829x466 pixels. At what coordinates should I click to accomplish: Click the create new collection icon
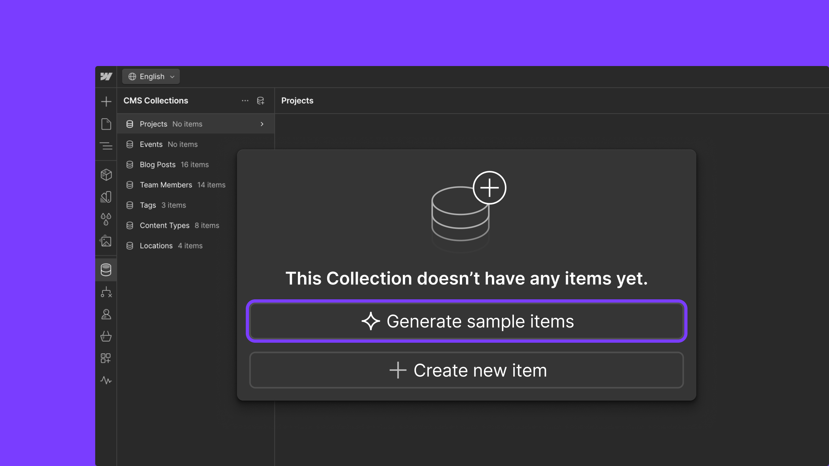click(x=260, y=101)
